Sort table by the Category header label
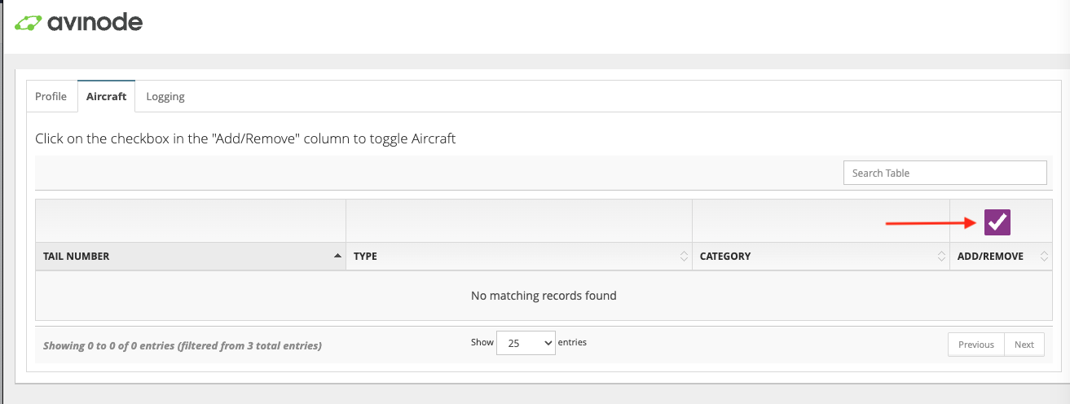 tap(725, 257)
